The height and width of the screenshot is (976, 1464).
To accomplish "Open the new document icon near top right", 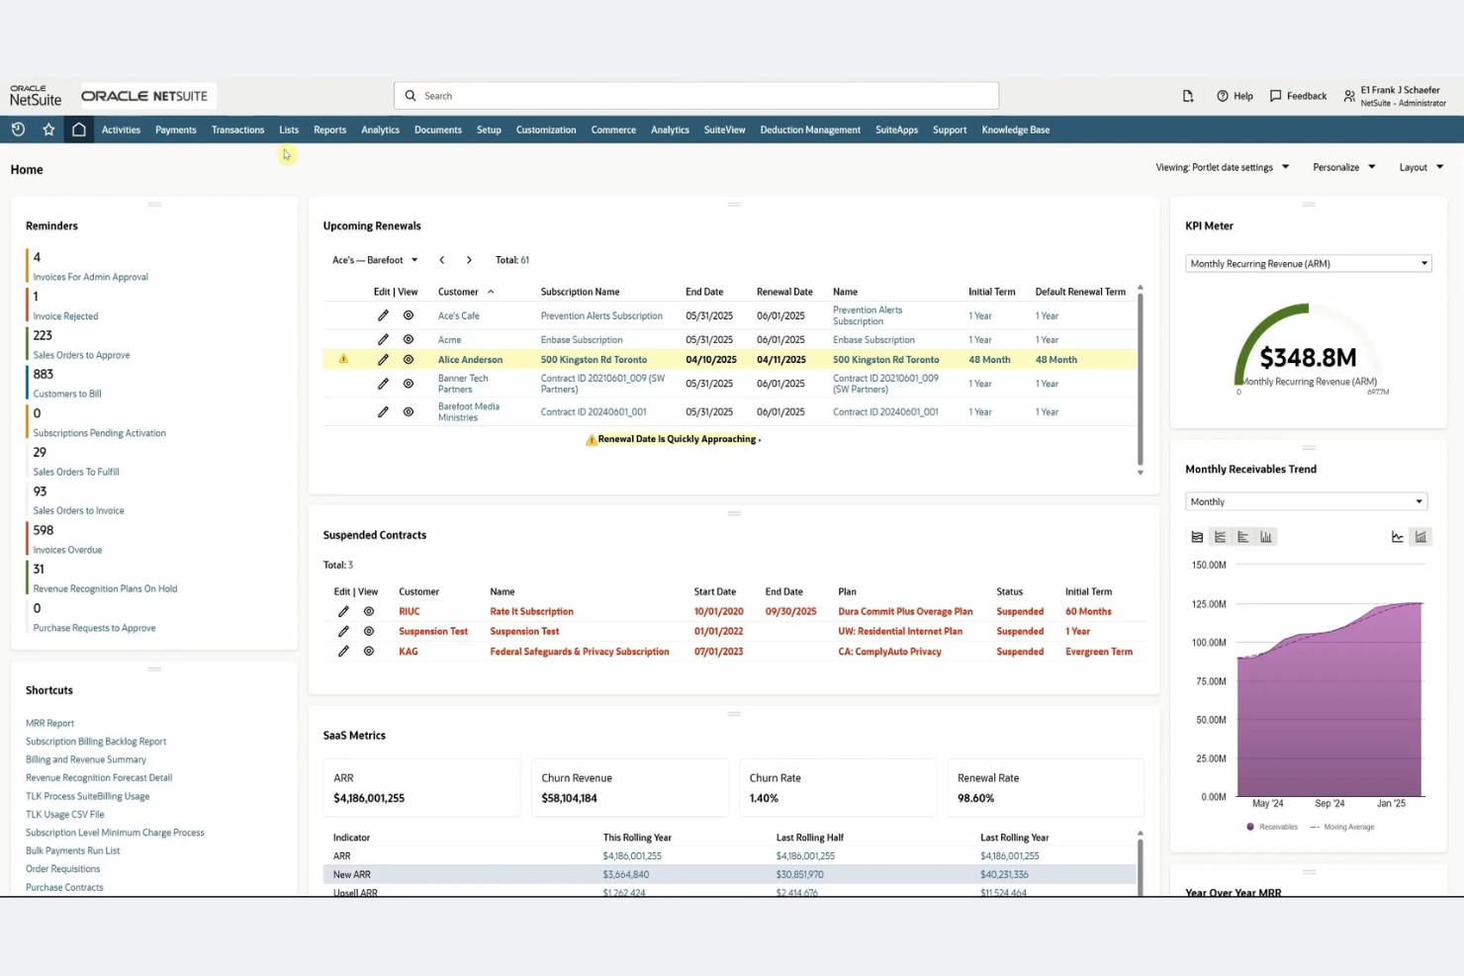I will point(1187,95).
